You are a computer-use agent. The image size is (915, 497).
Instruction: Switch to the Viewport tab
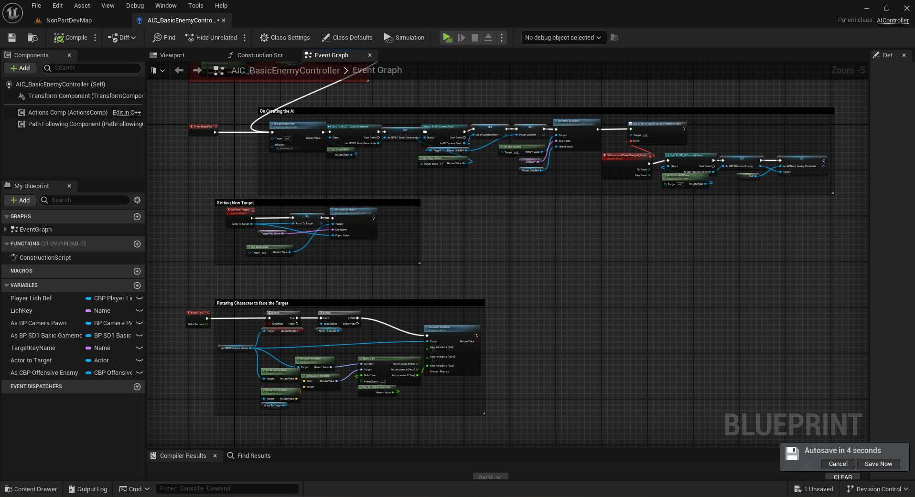coord(167,55)
